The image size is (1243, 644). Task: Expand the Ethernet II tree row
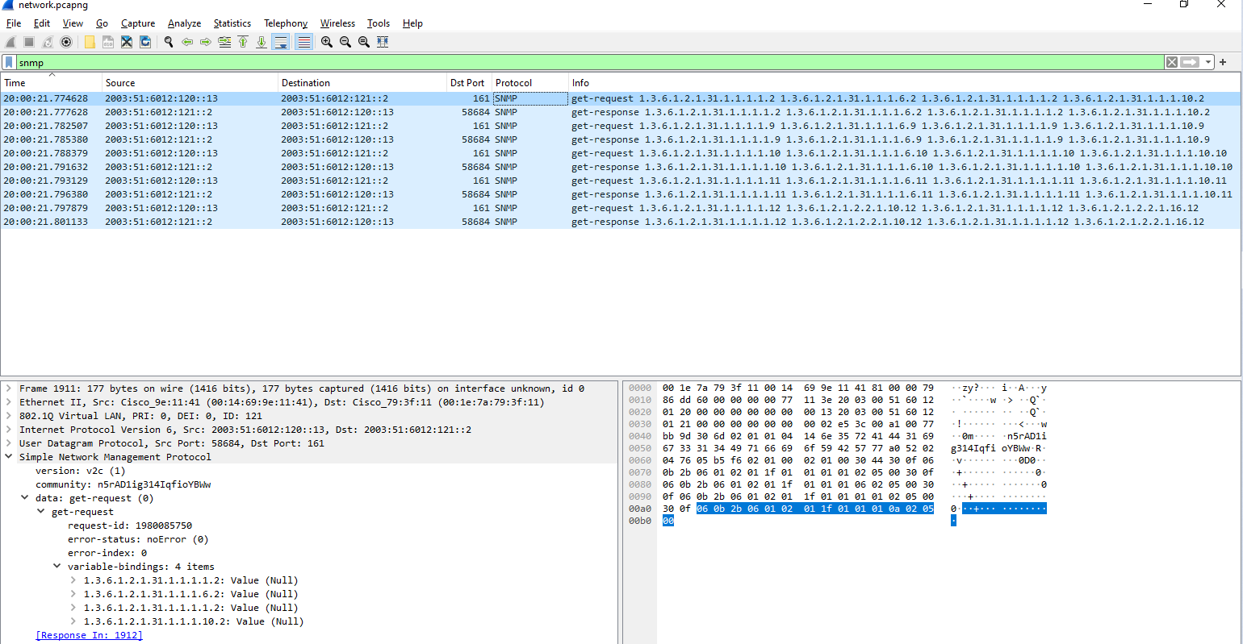pyautogui.click(x=9, y=402)
